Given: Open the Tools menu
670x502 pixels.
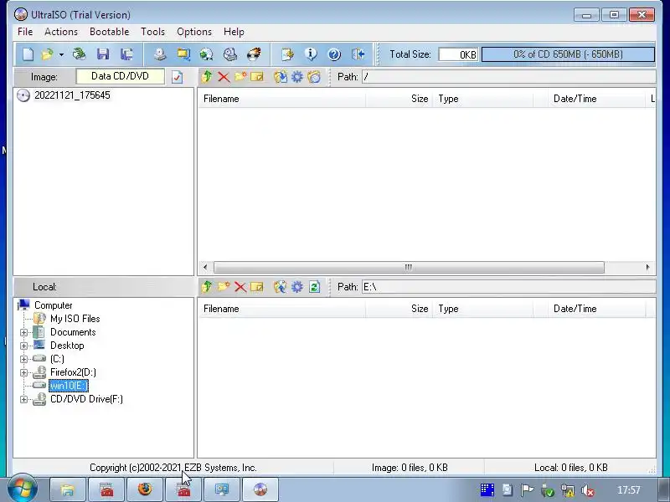Looking at the screenshot, I should [153, 32].
